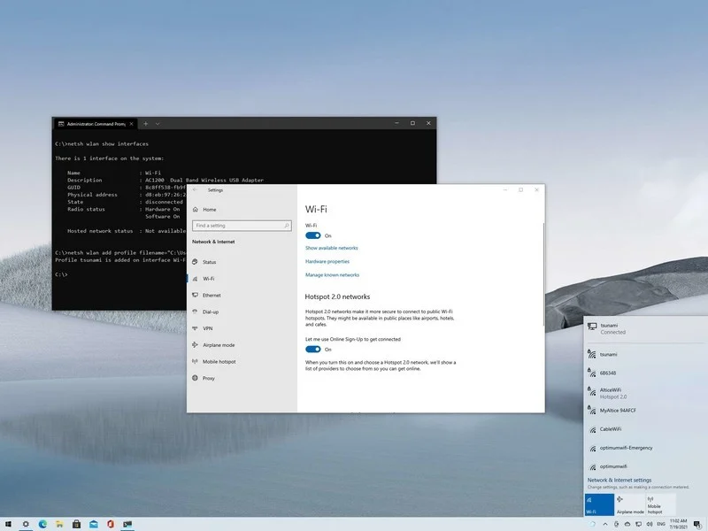Disable the Online Sign-Up toggle
This screenshot has height=531, width=708.
(312, 350)
